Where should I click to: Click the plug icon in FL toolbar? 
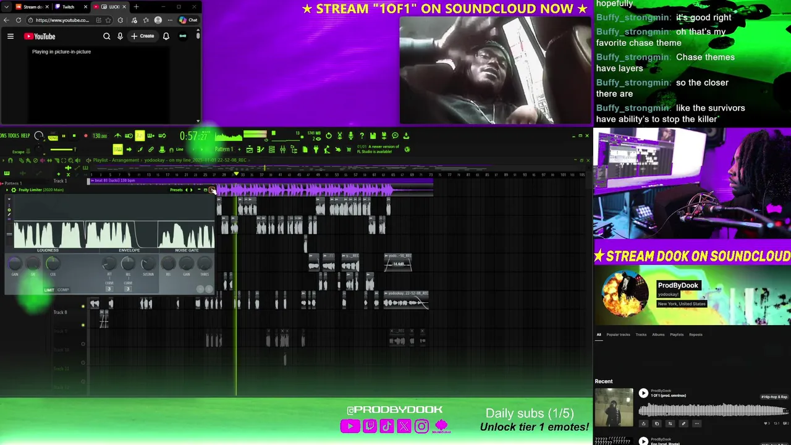316,150
